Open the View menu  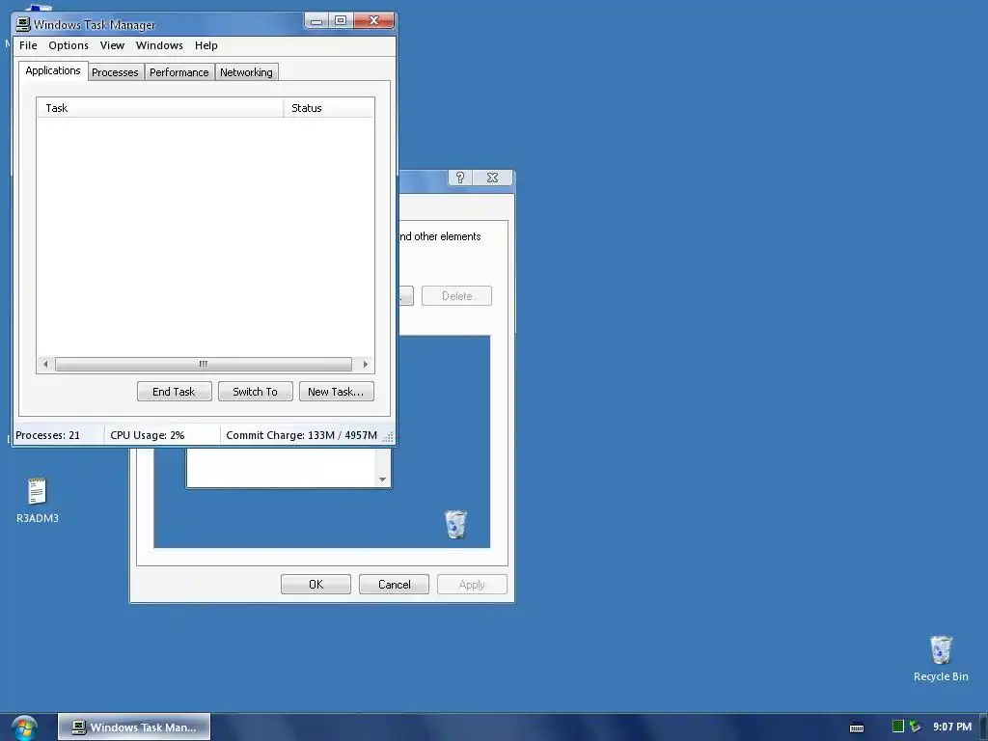tap(112, 45)
